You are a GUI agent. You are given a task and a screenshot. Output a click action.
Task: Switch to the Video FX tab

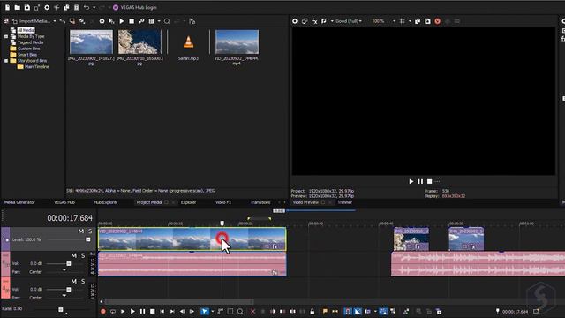coord(223,202)
